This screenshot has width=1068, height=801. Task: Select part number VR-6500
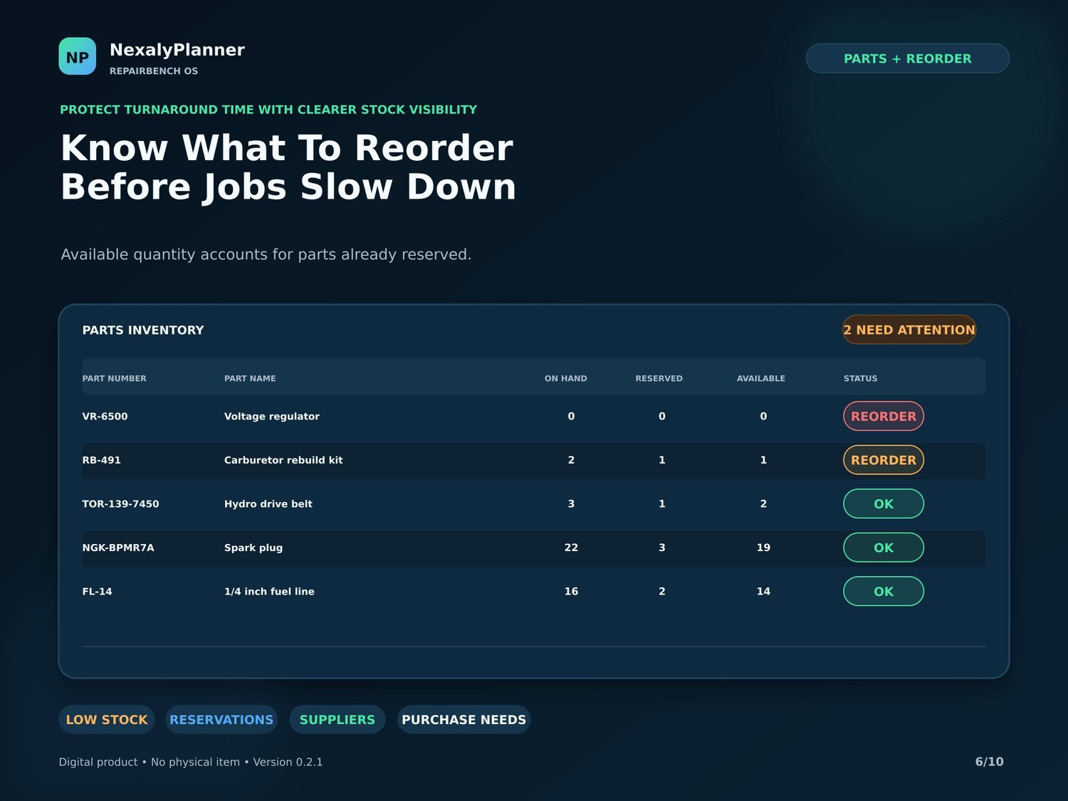(x=105, y=417)
